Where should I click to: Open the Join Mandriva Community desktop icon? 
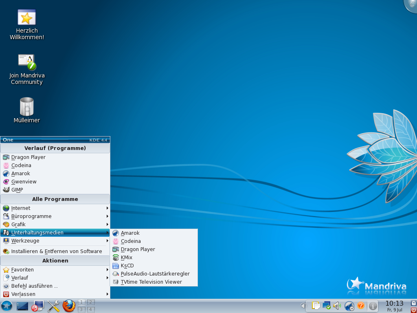coord(27,62)
